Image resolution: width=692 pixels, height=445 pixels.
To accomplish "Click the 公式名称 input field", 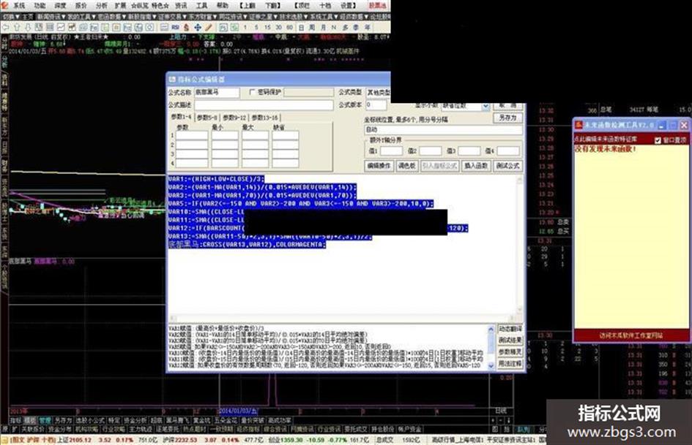I will [217, 92].
